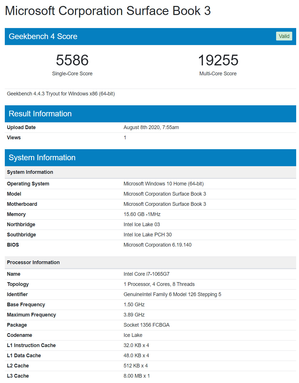Select Microsoft Windows 10 Home (64-bit) value

[x=164, y=184]
